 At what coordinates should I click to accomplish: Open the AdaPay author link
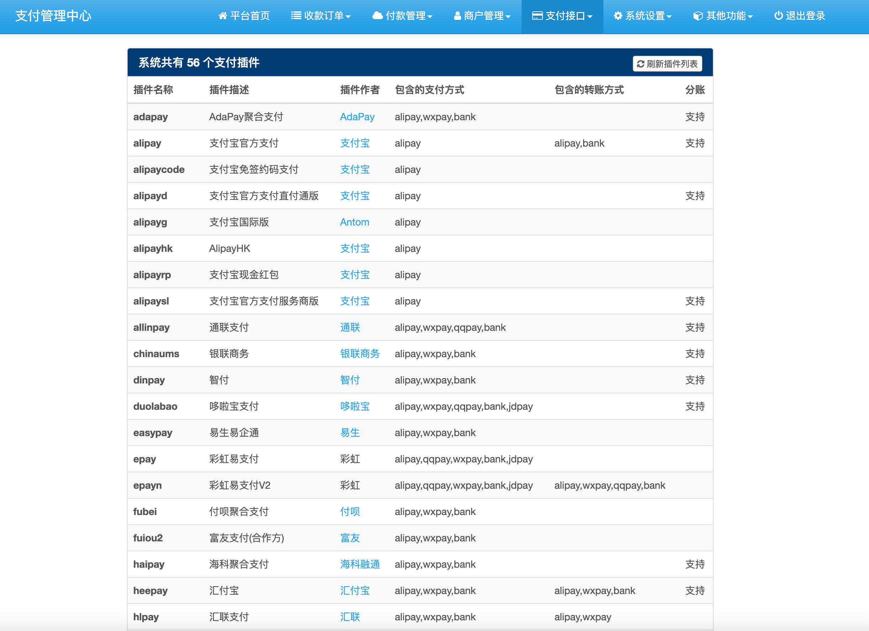click(x=357, y=117)
